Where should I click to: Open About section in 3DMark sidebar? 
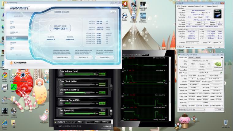pyautogui.click(x=12, y=48)
